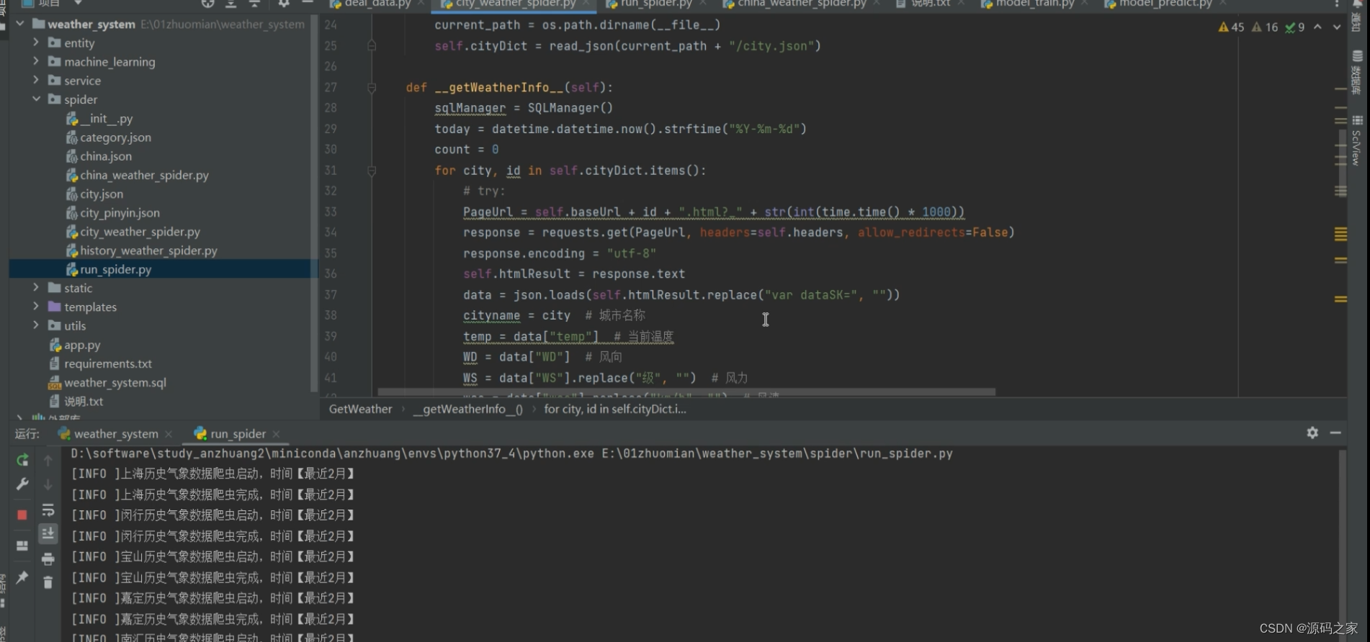Image resolution: width=1370 pixels, height=642 pixels.
Task: Expand the utils folder
Action: pos(36,325)
